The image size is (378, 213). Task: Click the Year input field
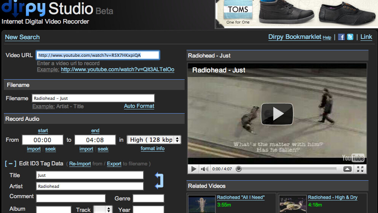pos(148,210)
